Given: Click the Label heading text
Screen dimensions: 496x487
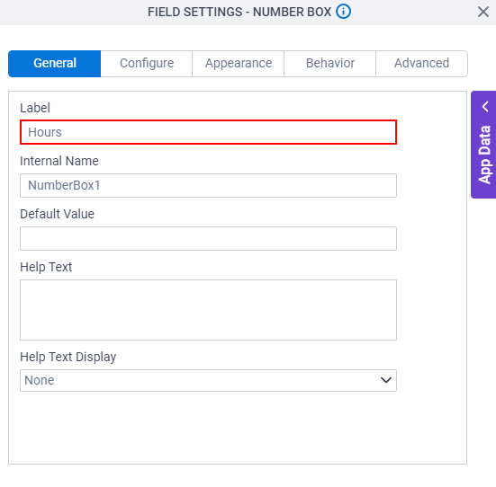Looking at the screenshot, I should point(35,108).
